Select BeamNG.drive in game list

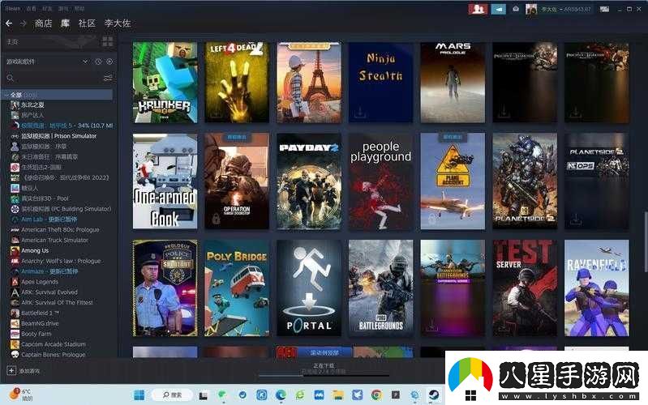40,323
